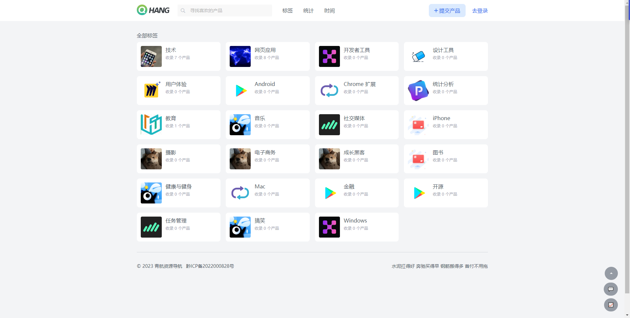
Task: Open the 标签 menu item
Action: click(287, 11)
